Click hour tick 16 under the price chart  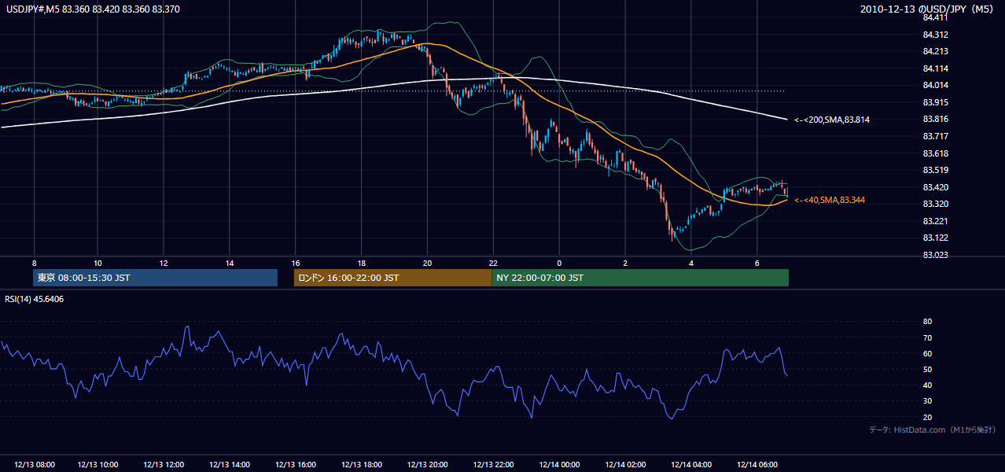pyautogui.click(x=295, y=263)
